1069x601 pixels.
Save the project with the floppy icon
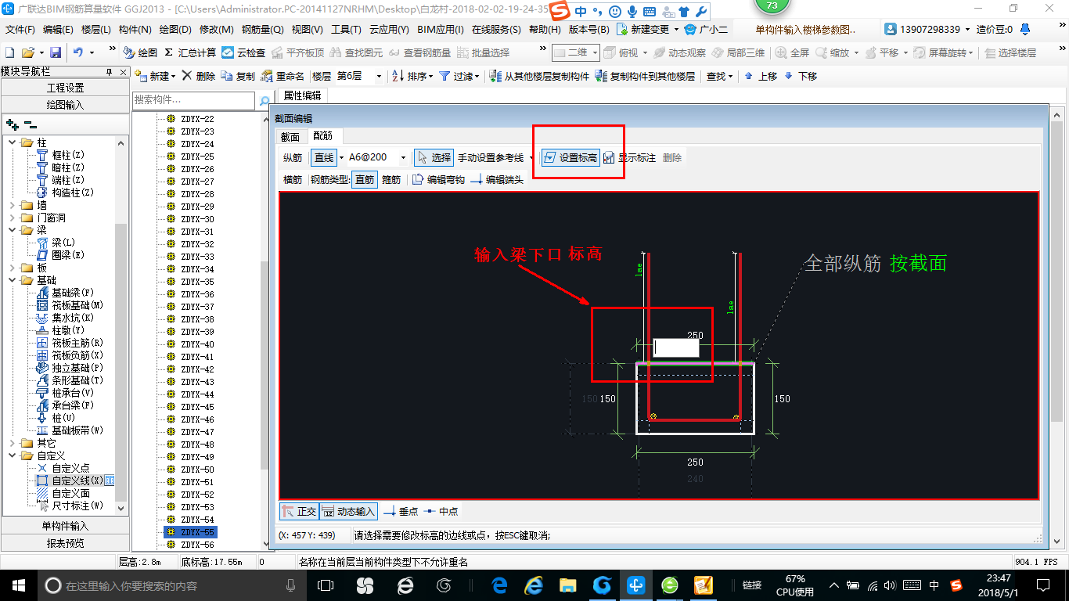click(x=56, y=52)
